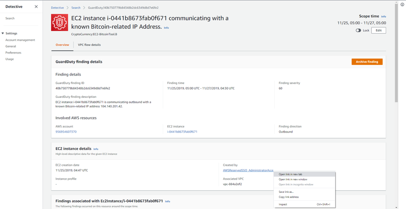Select VPC value vpc-884a2ef2
Viewport: 406px width, 209px height.
[232, 184]
